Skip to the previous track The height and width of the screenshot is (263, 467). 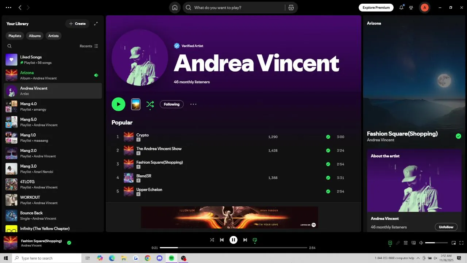pos(222,240)
